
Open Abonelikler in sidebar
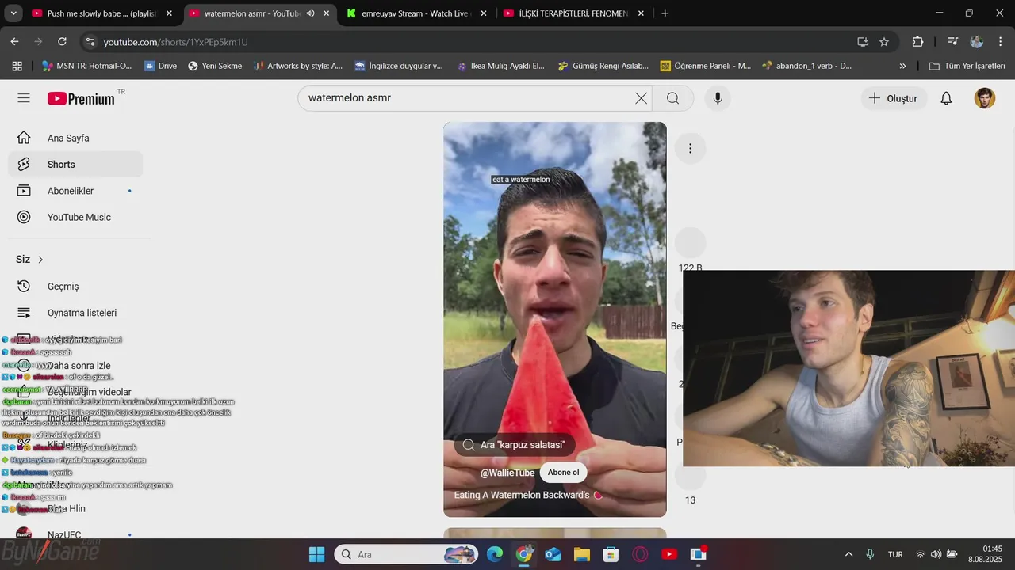(x=75, y=191)
